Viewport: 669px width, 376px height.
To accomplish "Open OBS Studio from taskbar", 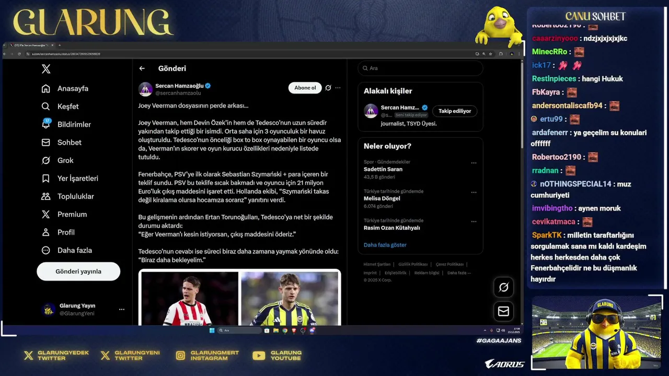I will click(303, 330).
